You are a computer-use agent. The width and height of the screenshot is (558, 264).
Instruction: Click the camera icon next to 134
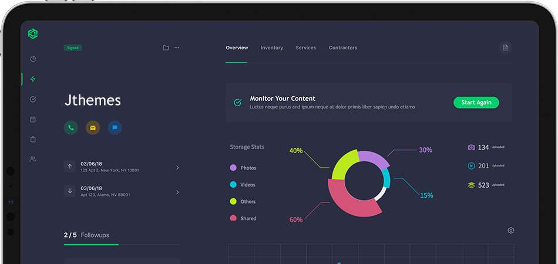471,147
